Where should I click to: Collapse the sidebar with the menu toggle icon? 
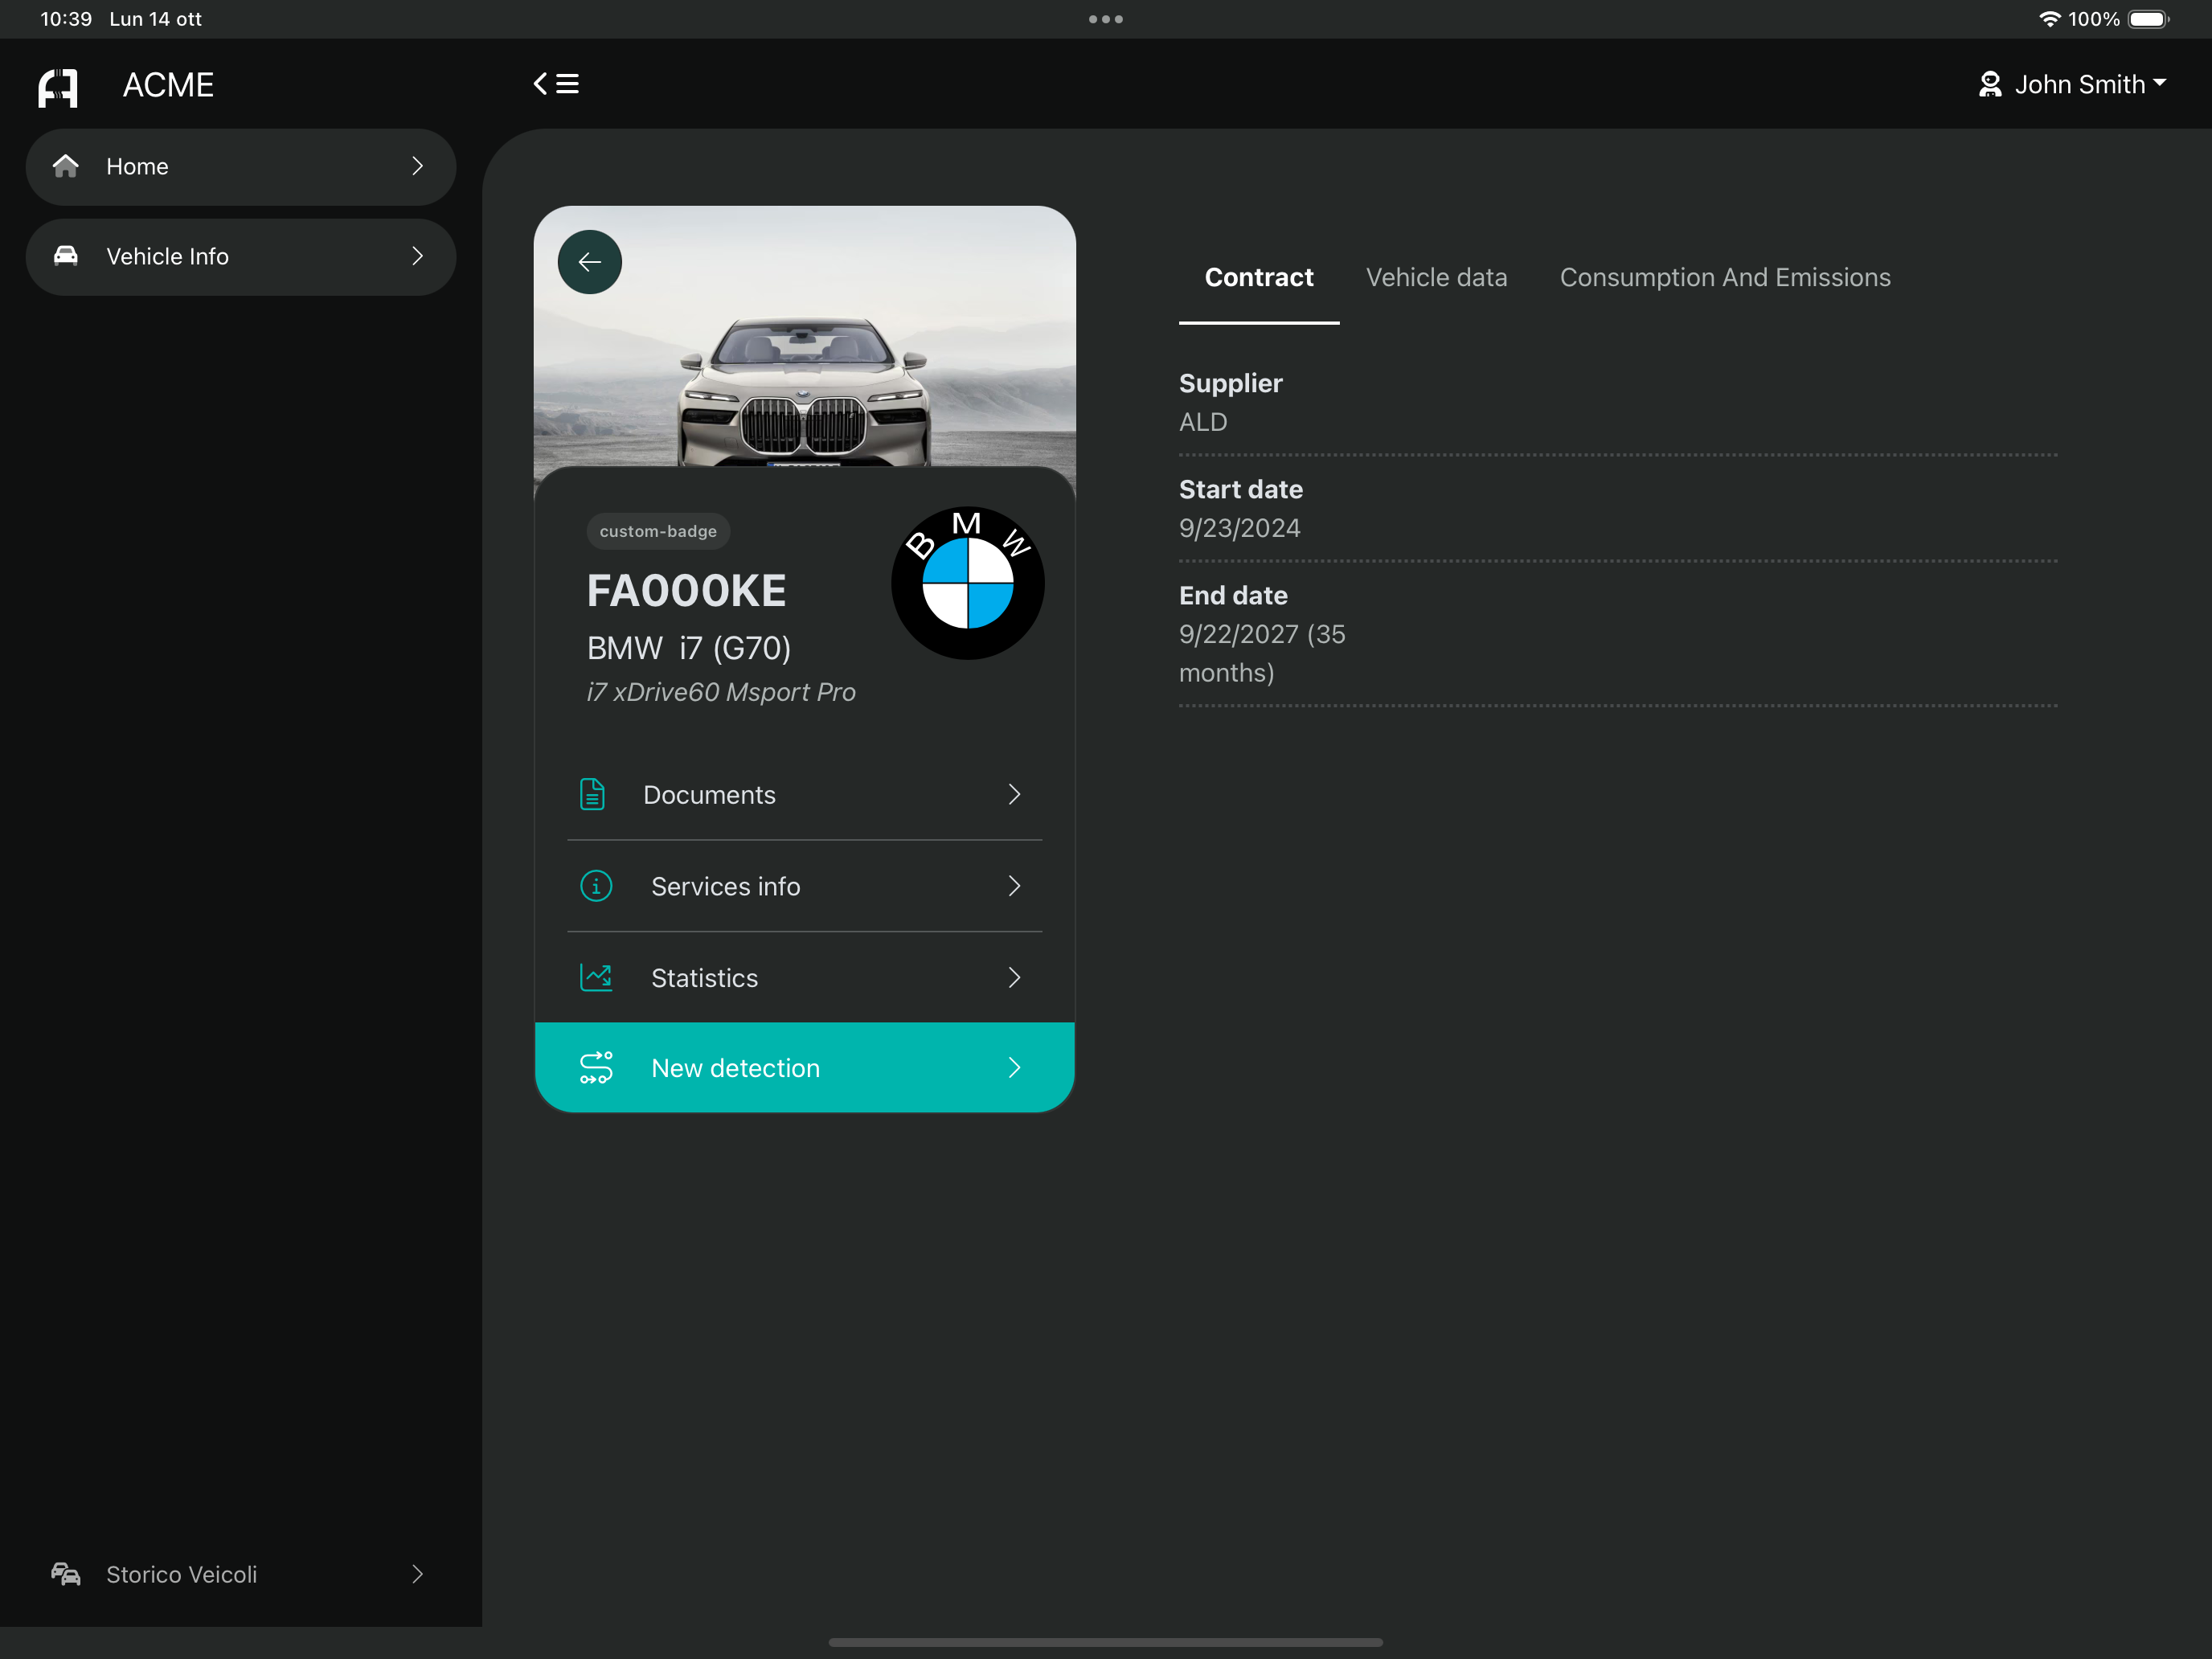(556, 84)
